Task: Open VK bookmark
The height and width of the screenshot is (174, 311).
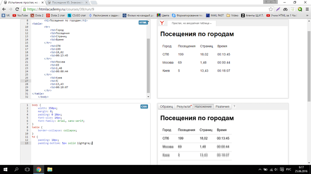Action: [x=5, y=15]
